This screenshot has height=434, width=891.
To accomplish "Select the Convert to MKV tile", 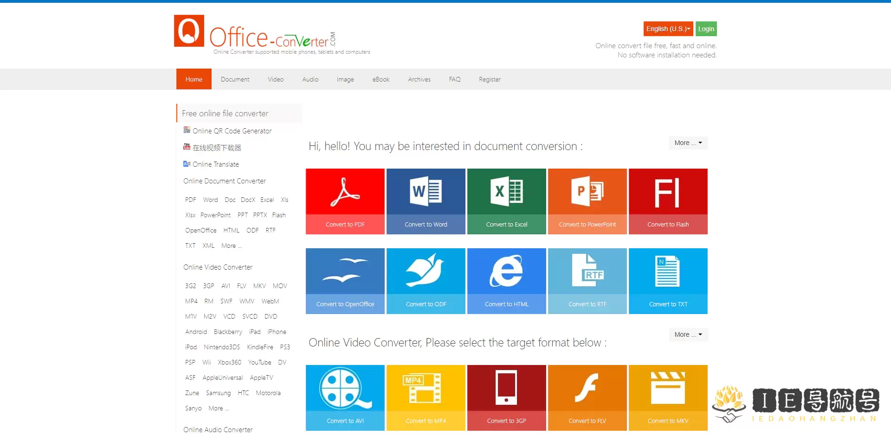I will (x=668, y=397).
